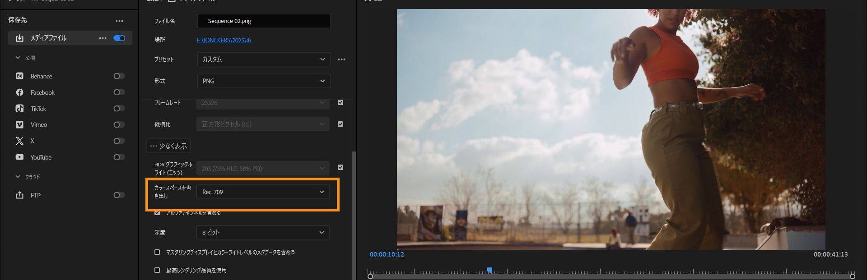Viewport: 867px width, 280px height.
Task: Click the Behance destination label
Action: pos(41,76)
